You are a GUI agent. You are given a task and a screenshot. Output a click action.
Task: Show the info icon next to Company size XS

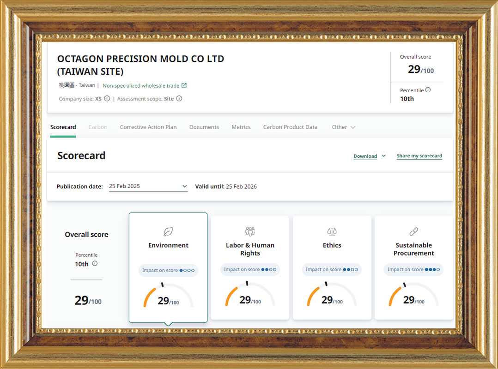pyautogui.click(x=107, y=99)
